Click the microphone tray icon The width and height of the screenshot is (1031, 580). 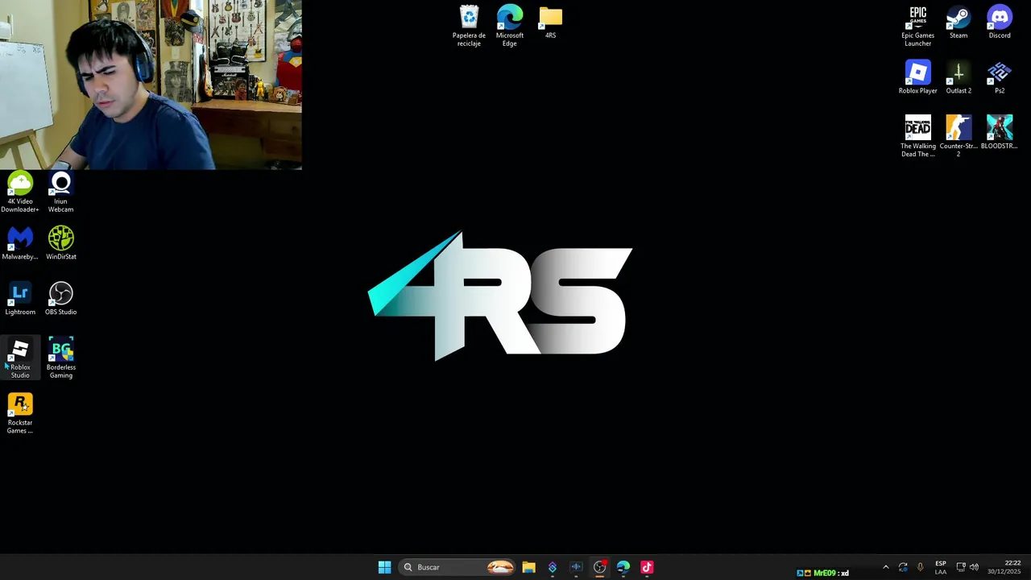tap(920, 567)
